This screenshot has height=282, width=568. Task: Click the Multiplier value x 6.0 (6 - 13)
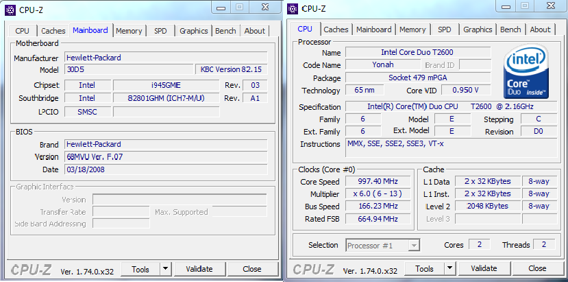(378, 193)
